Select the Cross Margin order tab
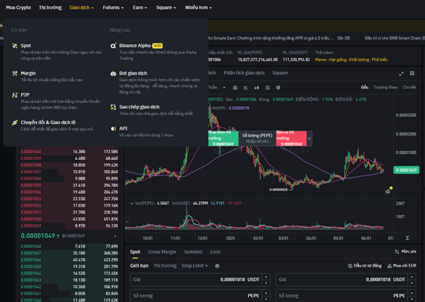This screenshot has width=425, height=302. [162, 252]
